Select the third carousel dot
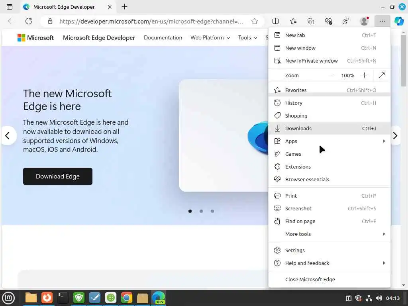Viewport: 408px width, 306px height. [212, 211]
